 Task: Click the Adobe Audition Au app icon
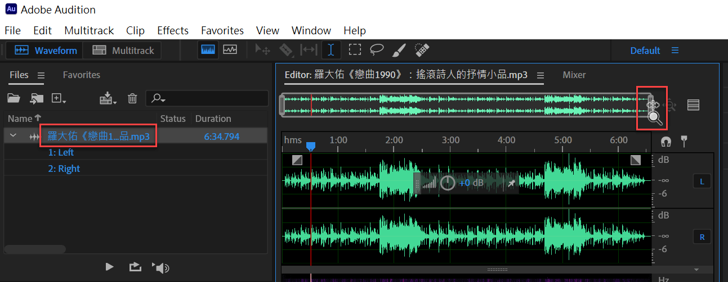pos(11,10)
